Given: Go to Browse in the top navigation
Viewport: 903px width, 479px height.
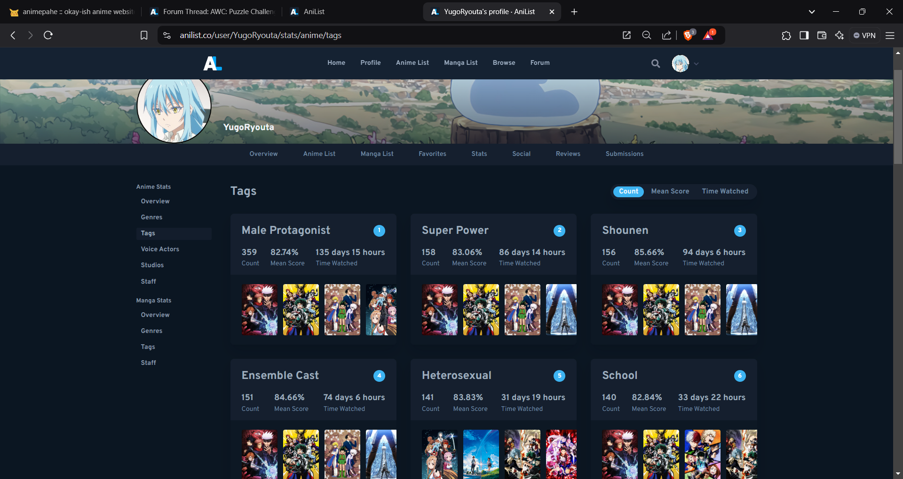Looking at the screenshot, I should click(x=504, y=62).
